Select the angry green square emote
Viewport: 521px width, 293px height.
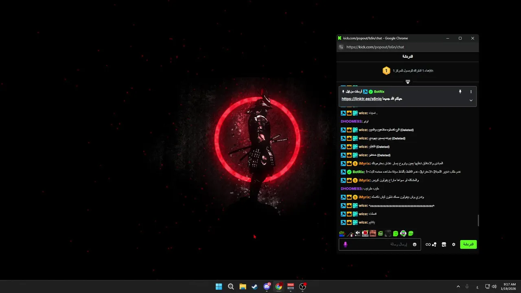point(381,234)
